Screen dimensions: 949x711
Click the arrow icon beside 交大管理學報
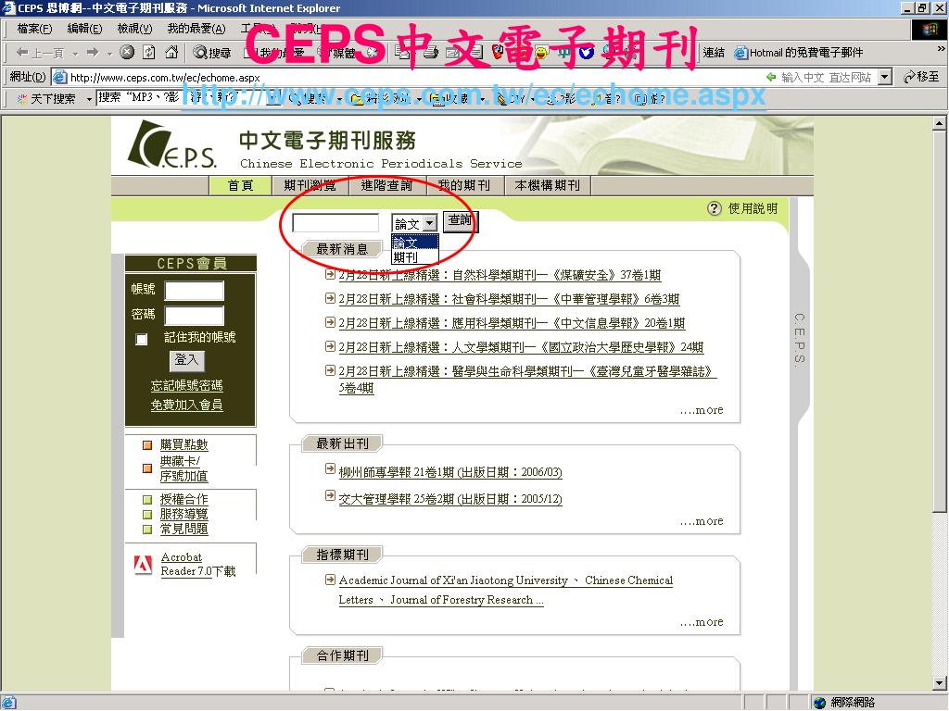click(330, 496)
